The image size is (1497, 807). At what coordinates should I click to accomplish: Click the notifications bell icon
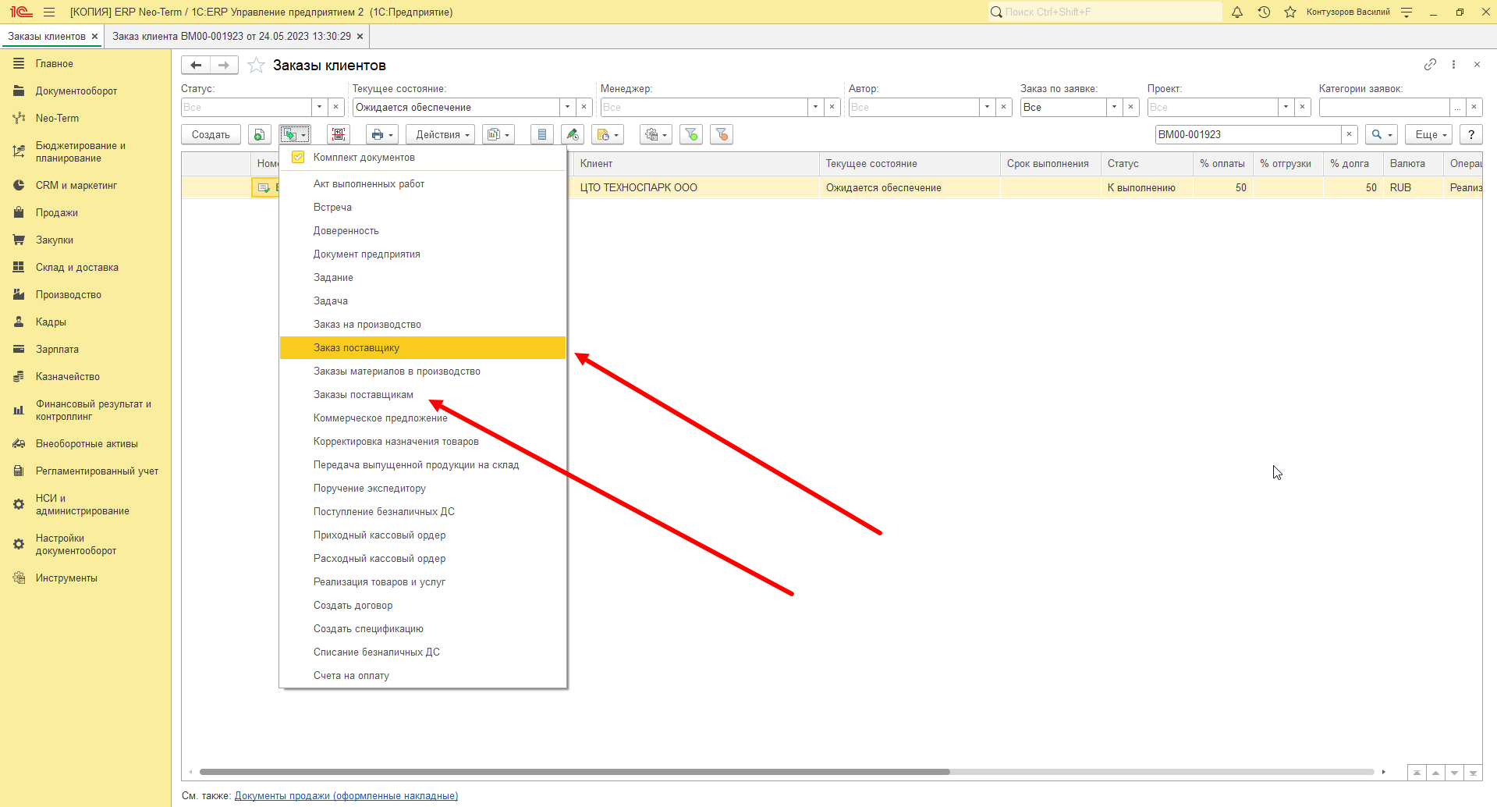pos(1237,12)
